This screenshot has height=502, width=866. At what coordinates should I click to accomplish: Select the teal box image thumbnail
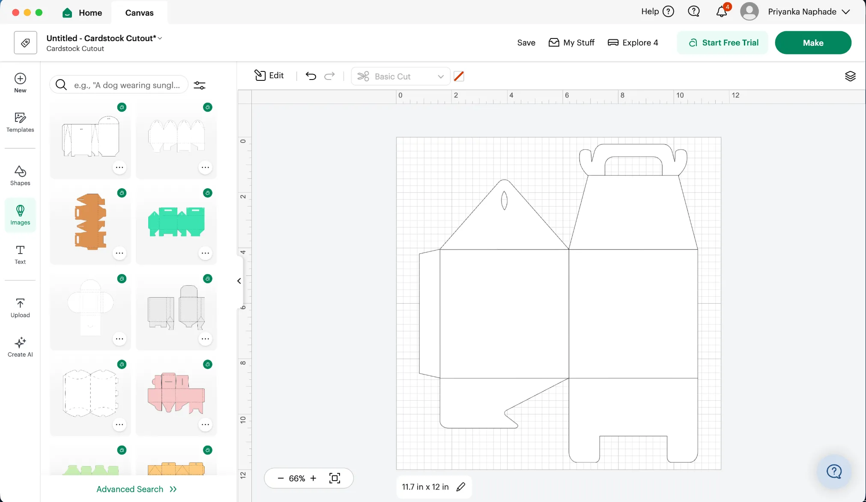[x=176, y=222]
